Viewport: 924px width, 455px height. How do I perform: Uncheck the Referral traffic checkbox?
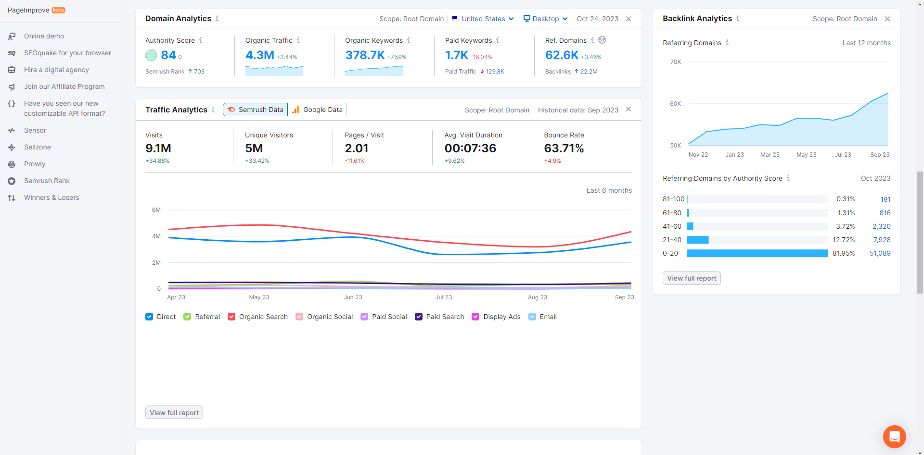click(x=187, y=317)
